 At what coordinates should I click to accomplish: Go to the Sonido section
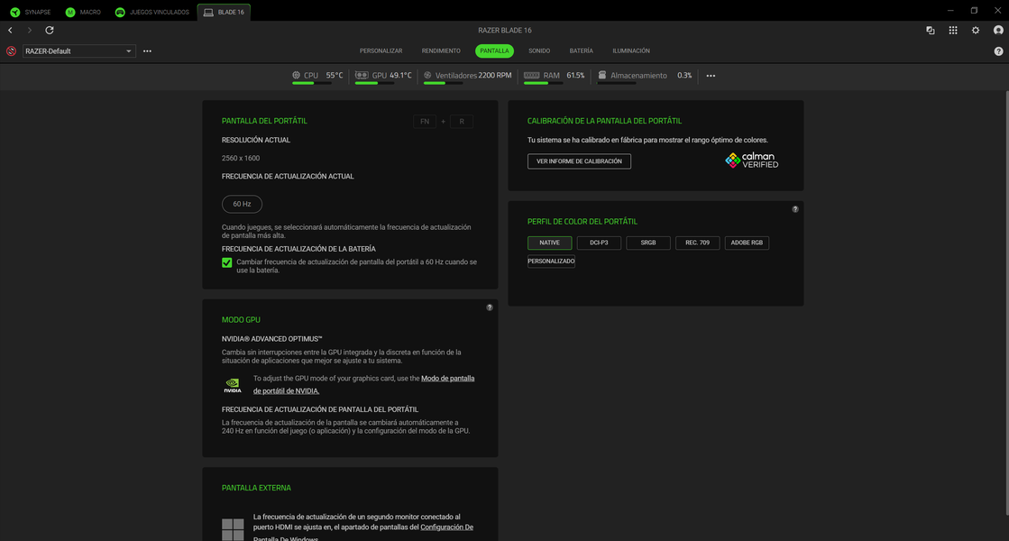coord(539,50)
